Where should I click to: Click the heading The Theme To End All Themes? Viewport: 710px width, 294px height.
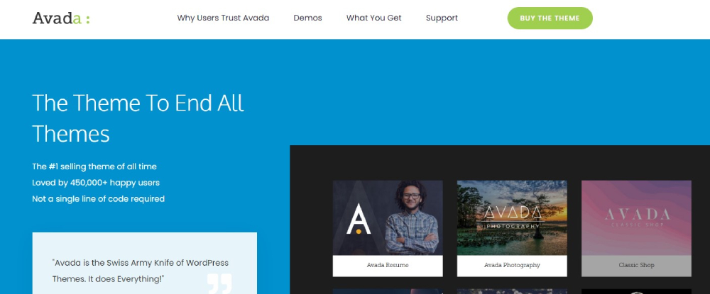138,118
